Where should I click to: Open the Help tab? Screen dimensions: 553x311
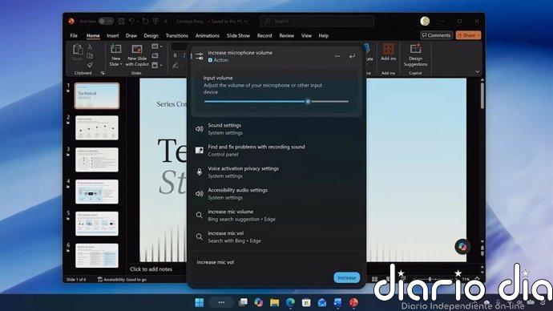[324, 35]
